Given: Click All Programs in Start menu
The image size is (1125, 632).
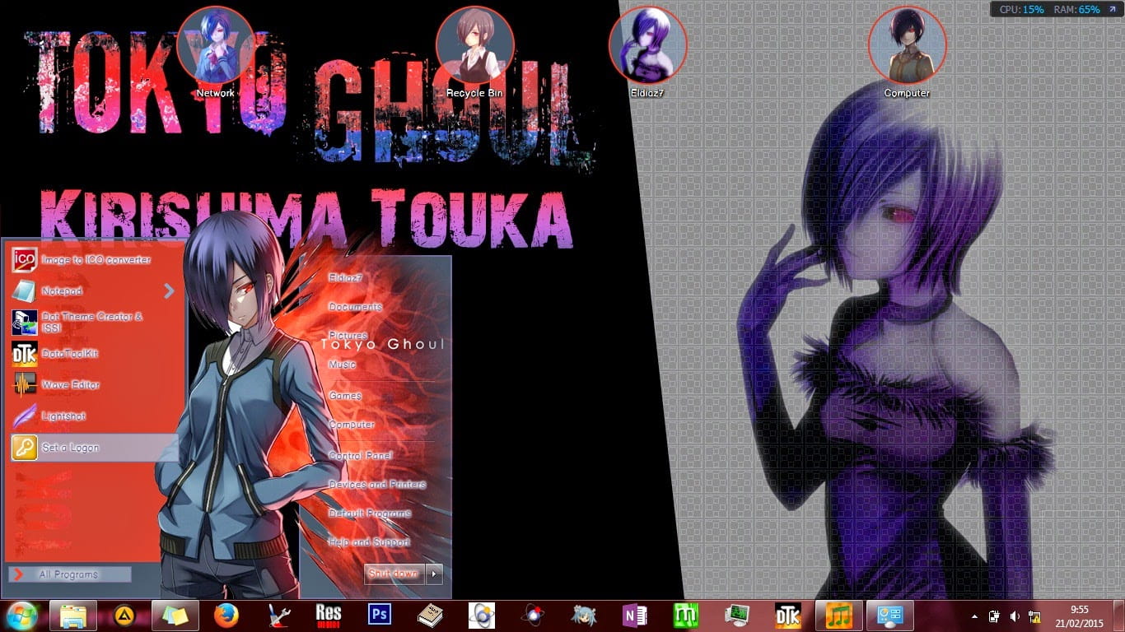Looking at the screenshot, I should tap(69, 574).
